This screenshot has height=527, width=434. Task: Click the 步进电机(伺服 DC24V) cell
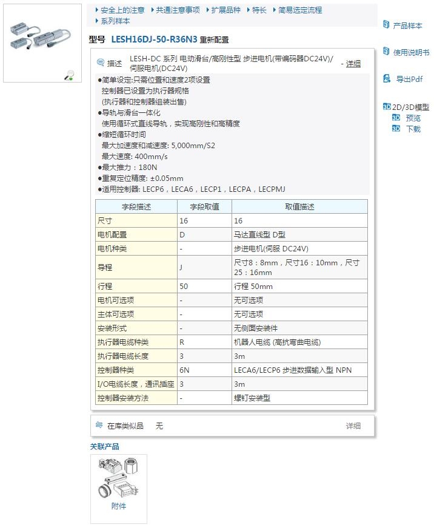(x=299, y=249)
